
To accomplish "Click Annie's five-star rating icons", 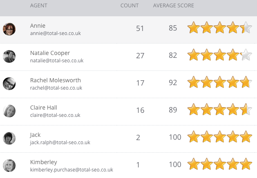I will click(219, 28).
